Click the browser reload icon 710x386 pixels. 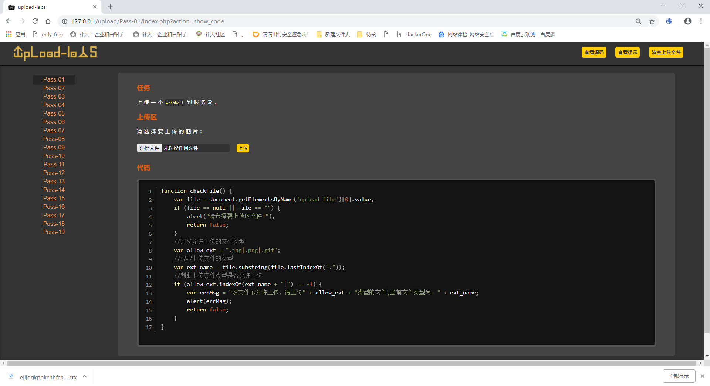(x=35, y=21)
